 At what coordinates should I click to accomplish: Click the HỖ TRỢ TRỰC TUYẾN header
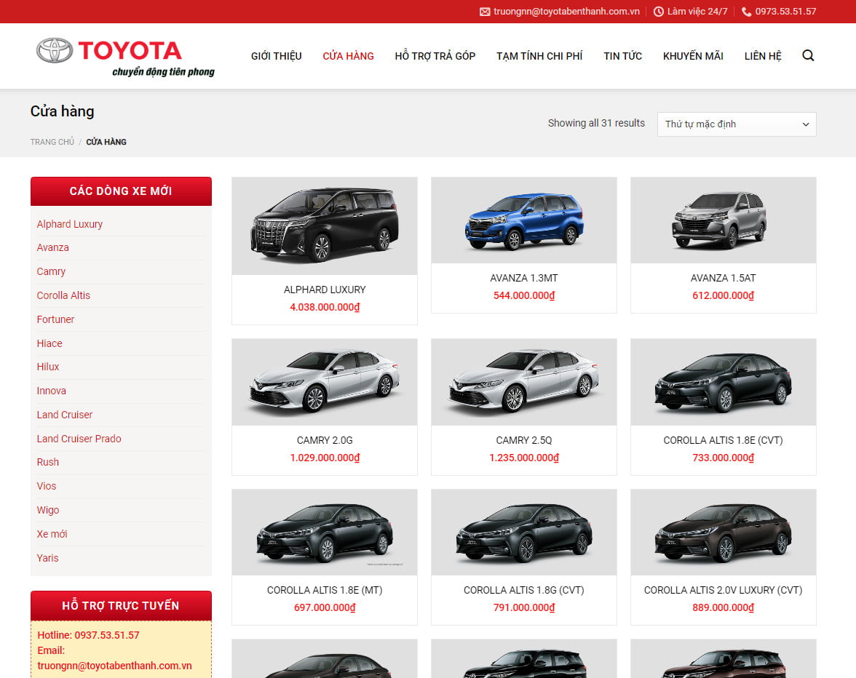coord(121,605)
